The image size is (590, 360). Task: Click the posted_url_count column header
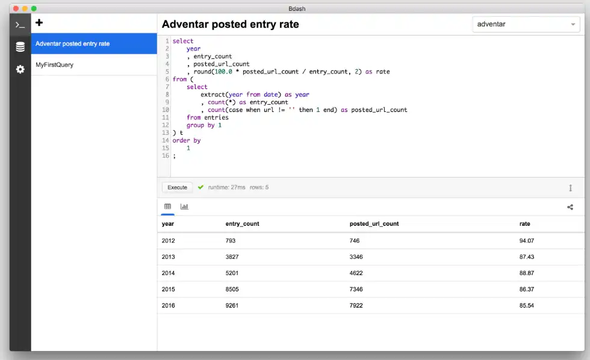click(x=374, y=224)
